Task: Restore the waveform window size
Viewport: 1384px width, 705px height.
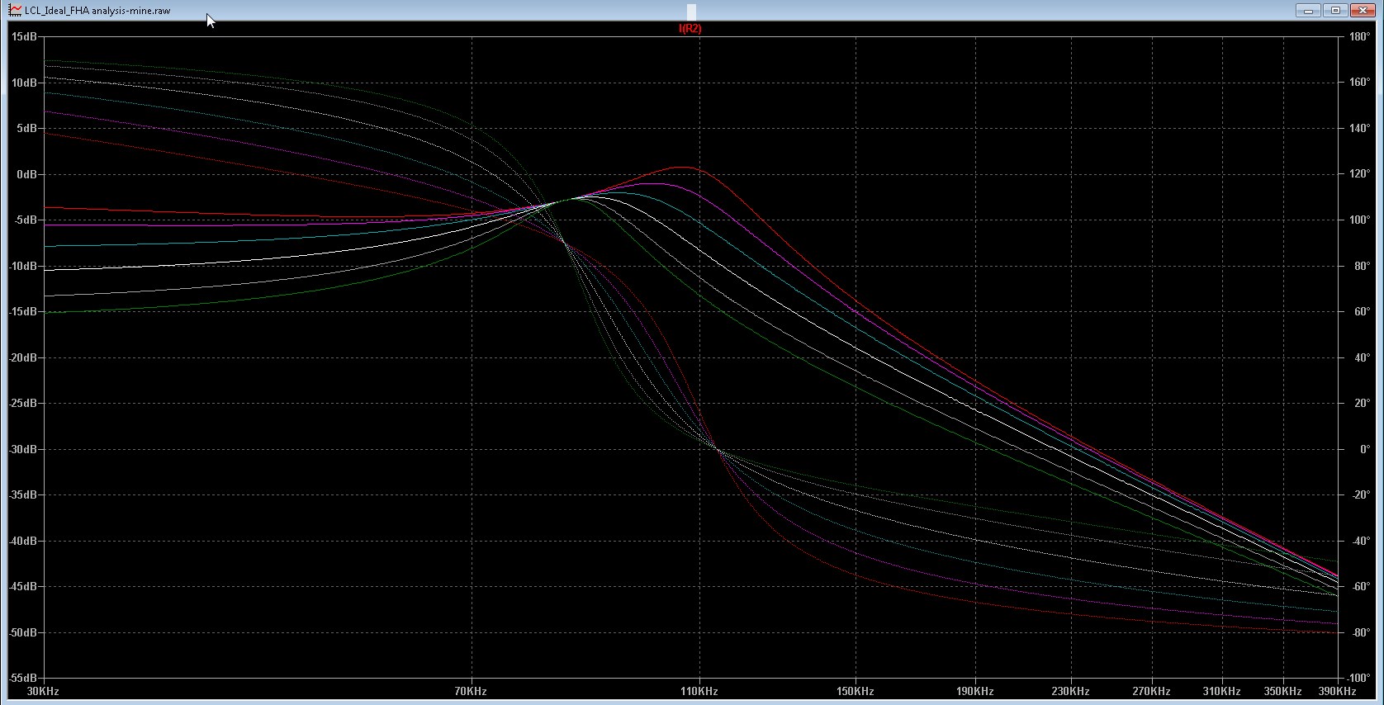Action: 1335,11
